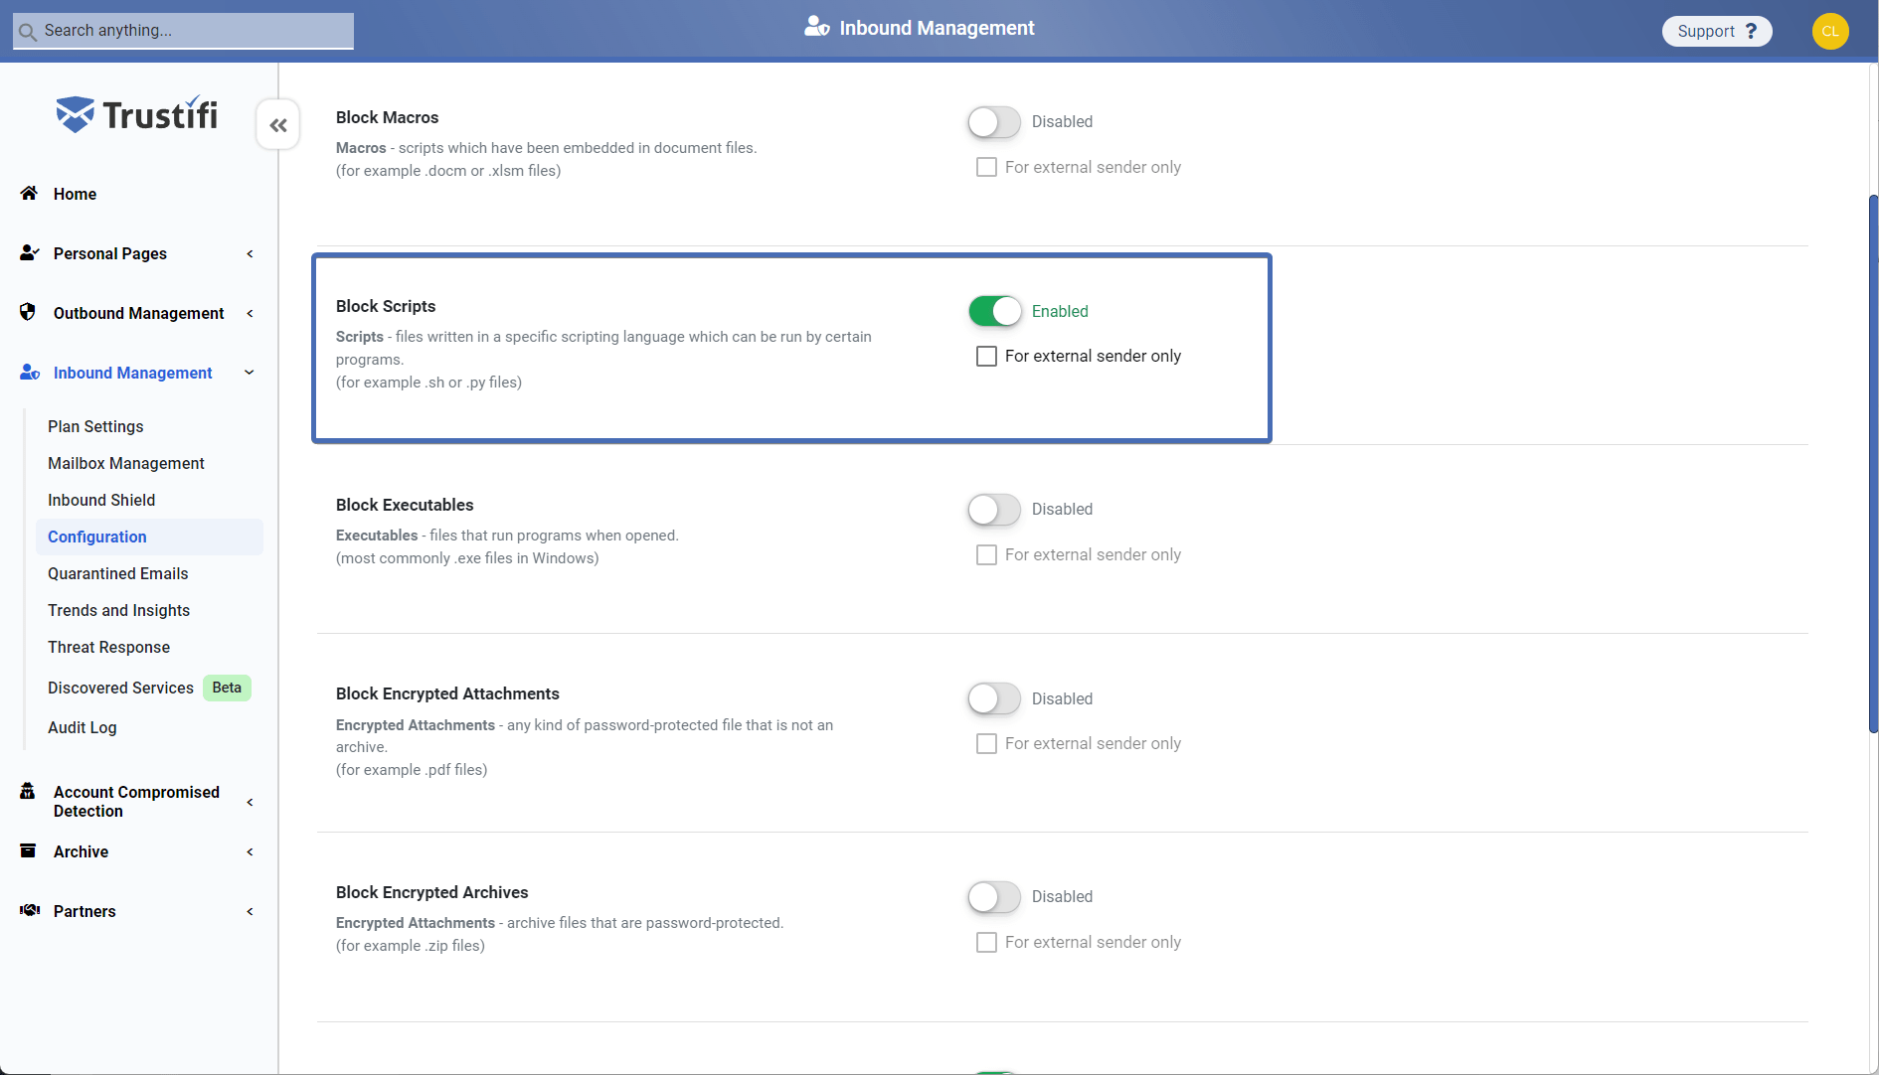This screenshot has height=1075, width=1879.
Task: Click the Home house icon
Action: (29, 193)
